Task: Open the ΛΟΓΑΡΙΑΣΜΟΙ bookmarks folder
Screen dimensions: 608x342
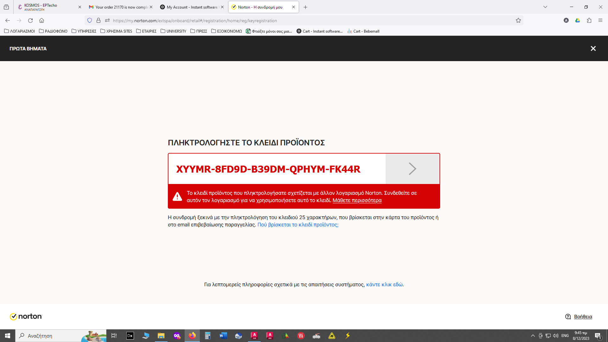Action: point(20,31)
